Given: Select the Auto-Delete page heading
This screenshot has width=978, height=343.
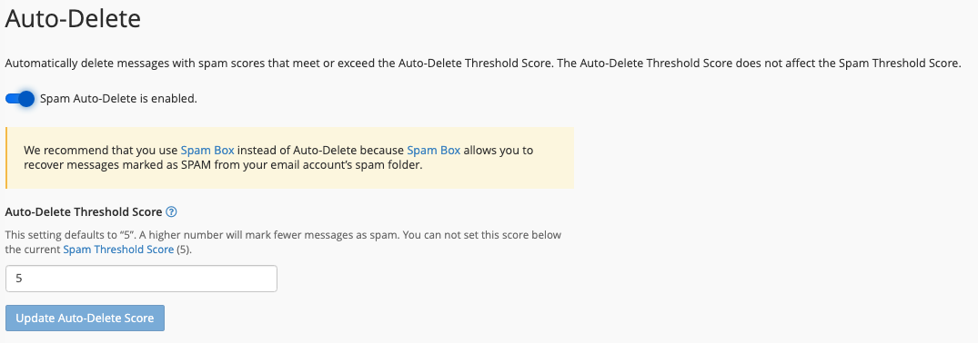Looking at the screenshot, I should (x=73, y=18).
